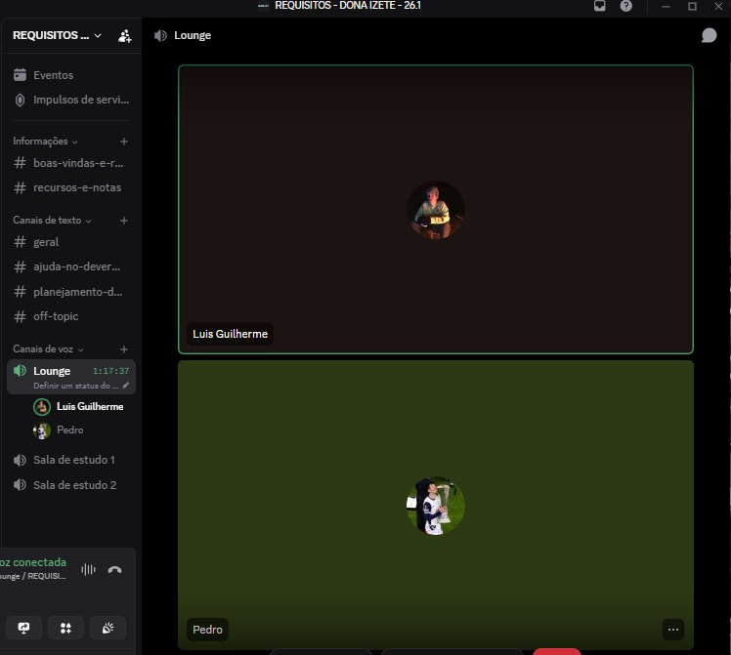Screen dimensions: 731x655
Task: Collapse the Informações category
Action: [x=45, y=142]
